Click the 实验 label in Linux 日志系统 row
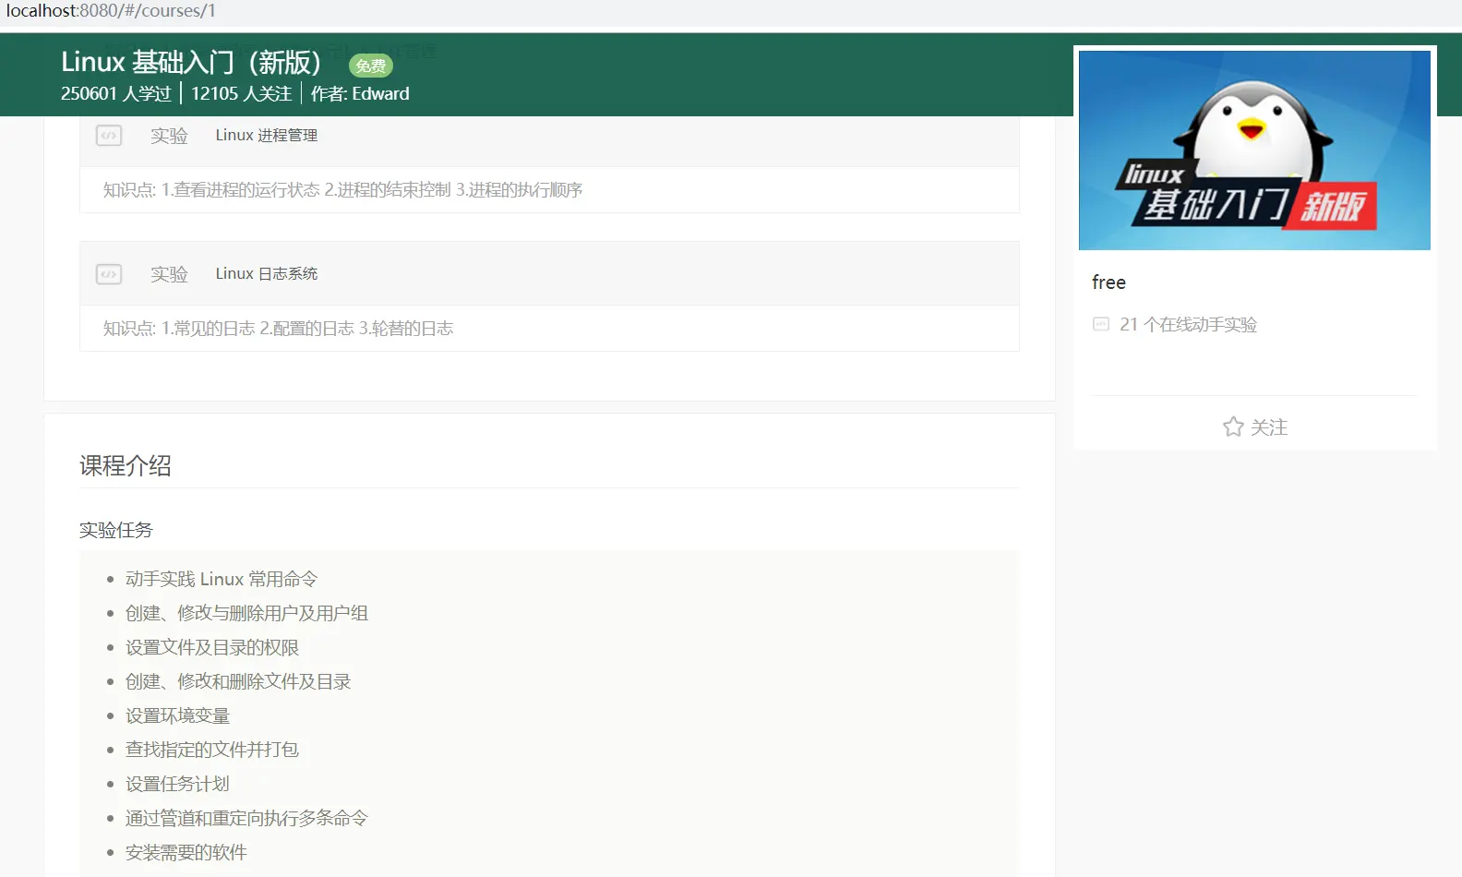The width and height of the screenshot is (1462, 877). pyautogui.click(x=170, y=274)
